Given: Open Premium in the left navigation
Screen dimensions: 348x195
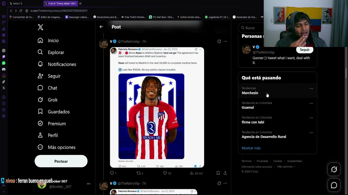Looking at the screenshot, I should [x=52, y=124].
